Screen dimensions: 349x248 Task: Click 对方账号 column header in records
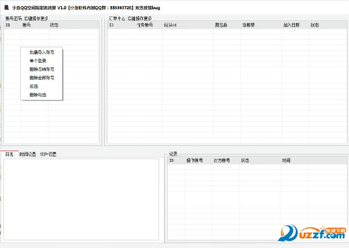(225, 160)
